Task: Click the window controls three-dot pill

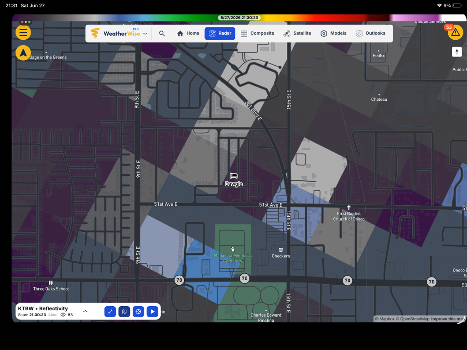Action: click(26, 22)
